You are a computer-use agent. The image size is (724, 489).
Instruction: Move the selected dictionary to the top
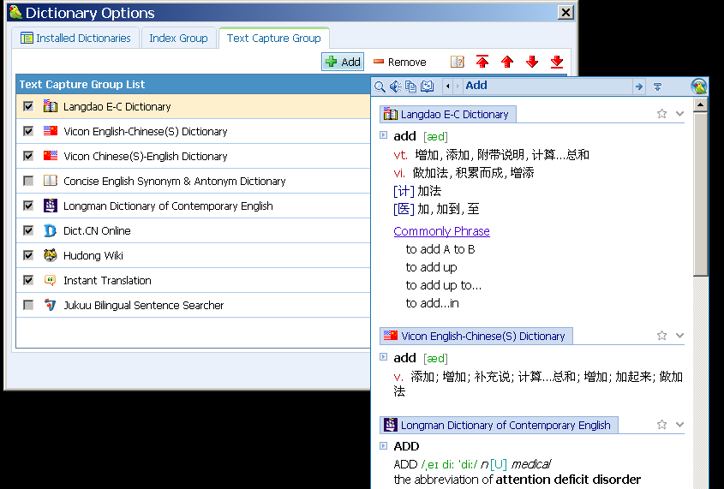point(482,62)
